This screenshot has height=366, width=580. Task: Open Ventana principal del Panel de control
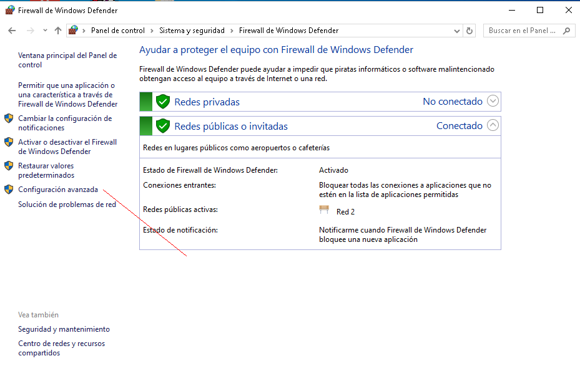[67, 60]
